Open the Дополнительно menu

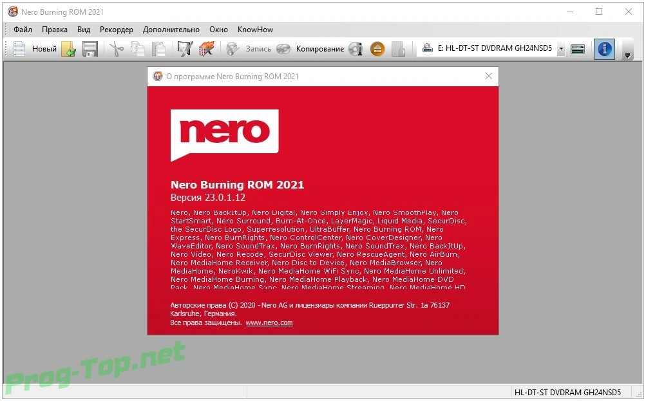[171, 30]
